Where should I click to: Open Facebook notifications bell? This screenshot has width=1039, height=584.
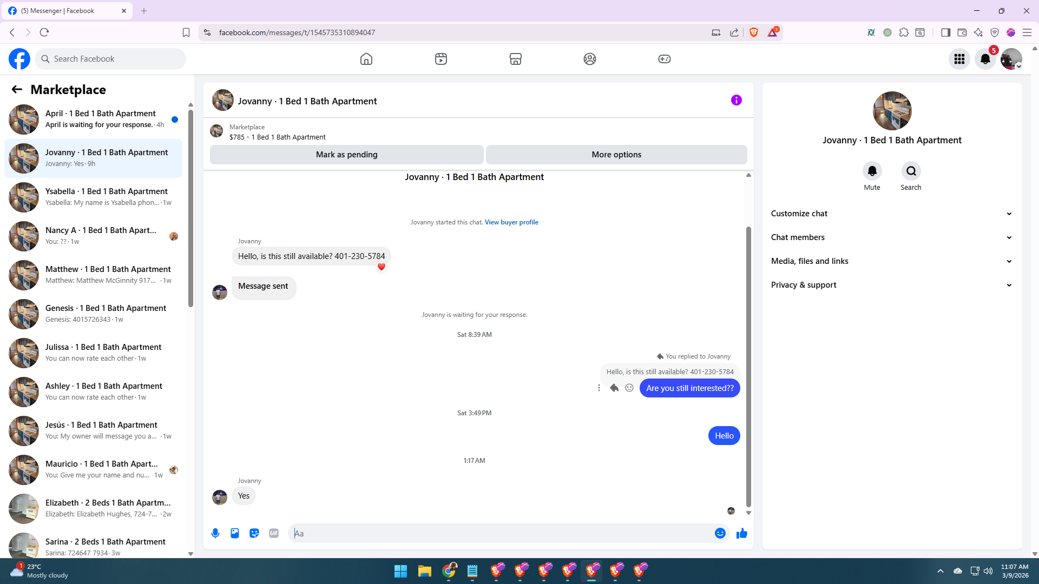pos(985,59)
